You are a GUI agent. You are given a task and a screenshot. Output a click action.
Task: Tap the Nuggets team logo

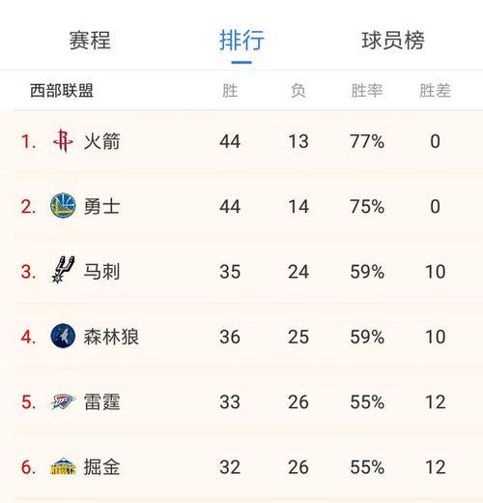click(63, 466)
